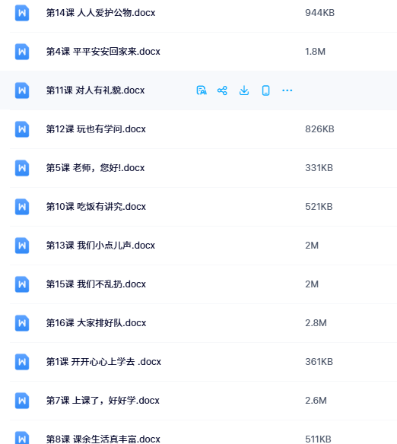
Task: Open 第8课 课余生活真丰富.docx
Action: [x=103, y=439]
